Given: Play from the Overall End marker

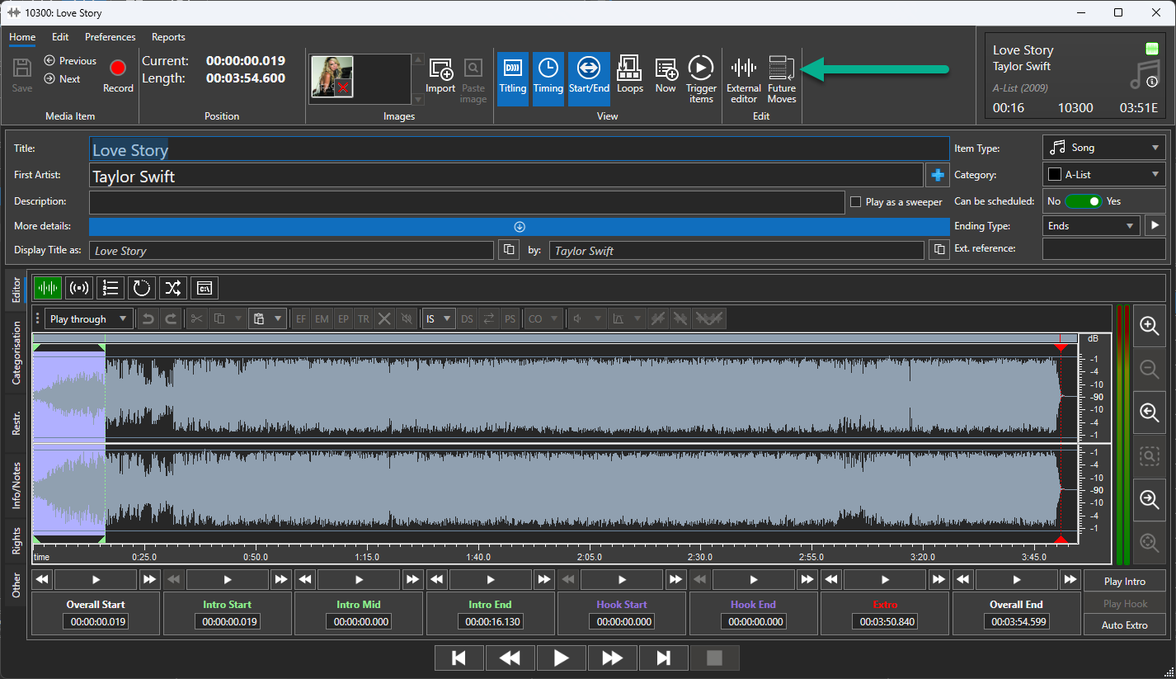Looking at the screenshot, I should point(1017,579).
